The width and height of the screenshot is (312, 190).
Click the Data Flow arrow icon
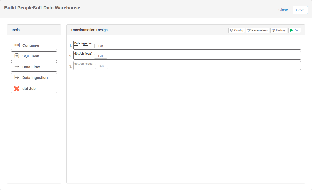click(17, 67)
